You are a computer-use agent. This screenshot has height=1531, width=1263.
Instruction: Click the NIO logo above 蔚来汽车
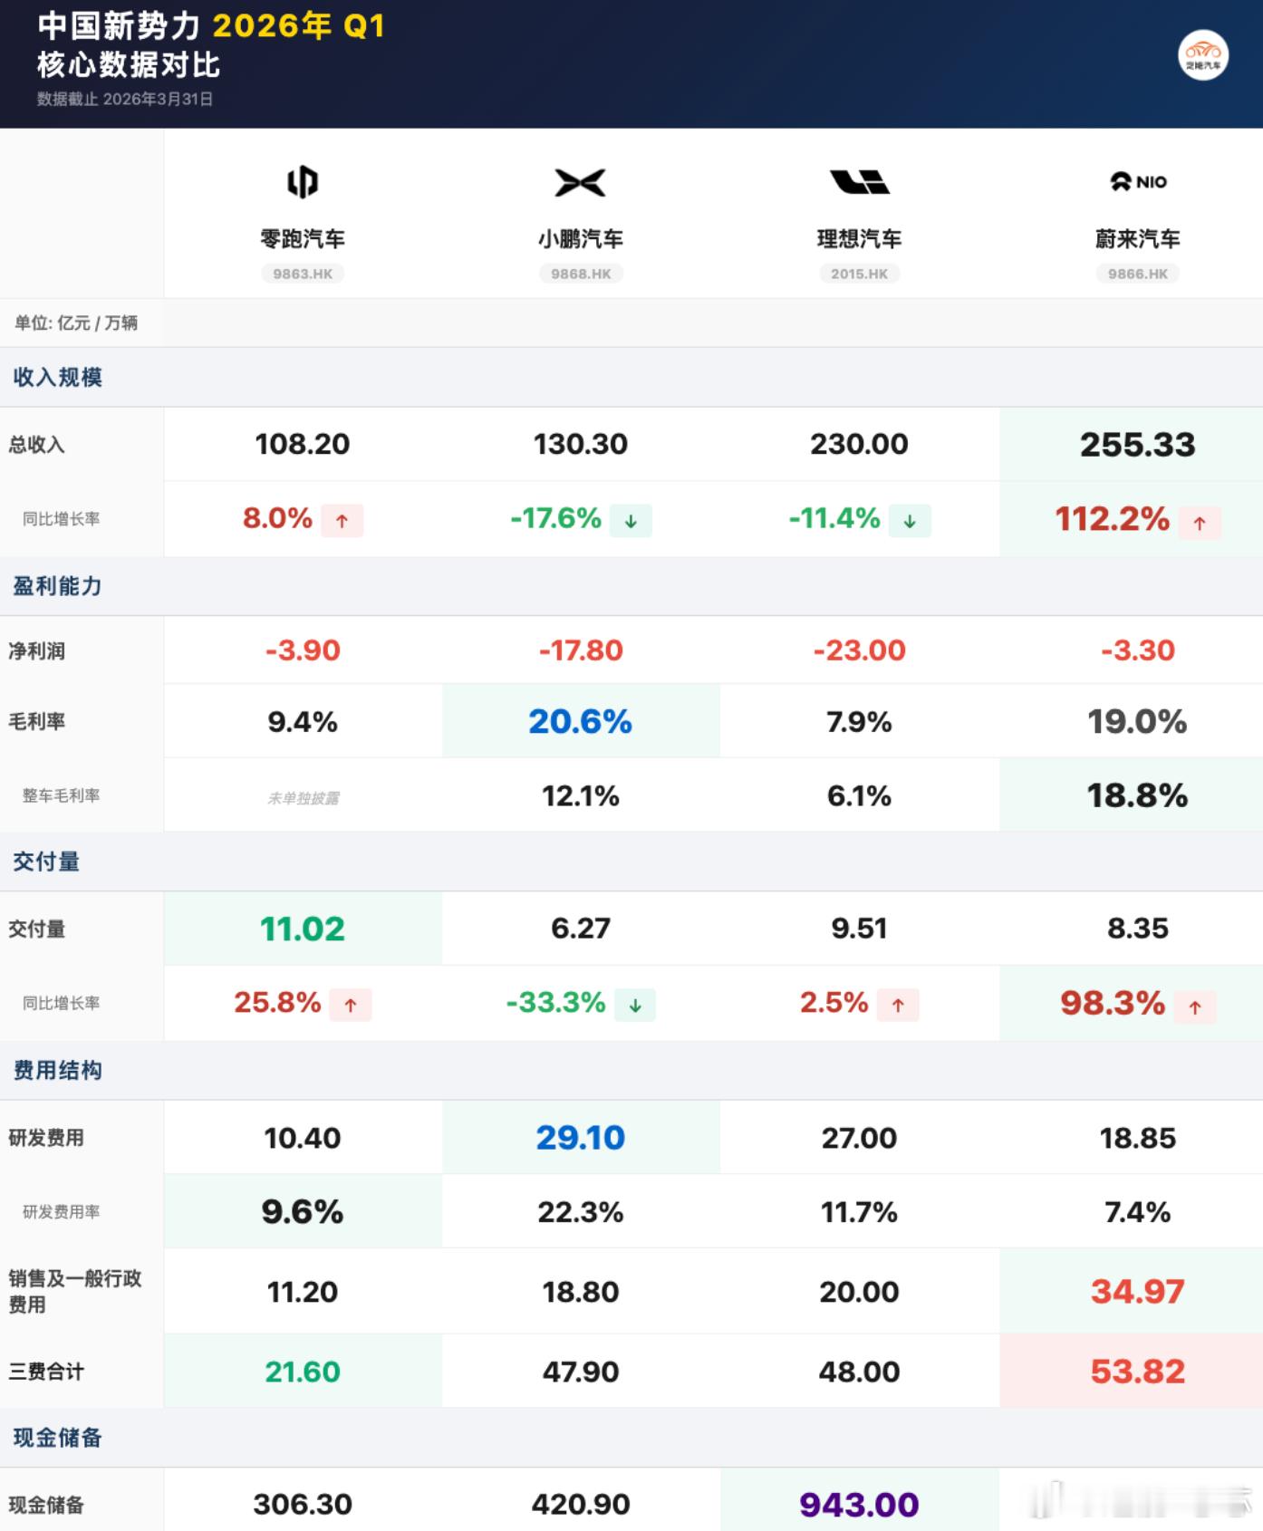(x=1138, y=181)
